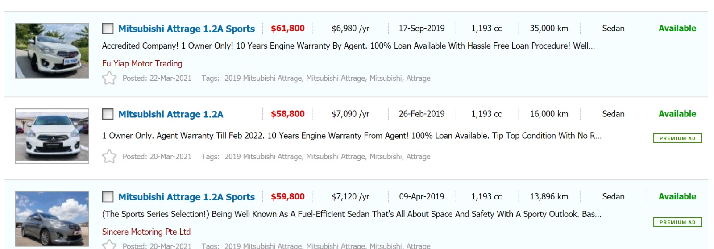Click Premium Ad badge on $58,800 listing

click(x=677, y=138)
